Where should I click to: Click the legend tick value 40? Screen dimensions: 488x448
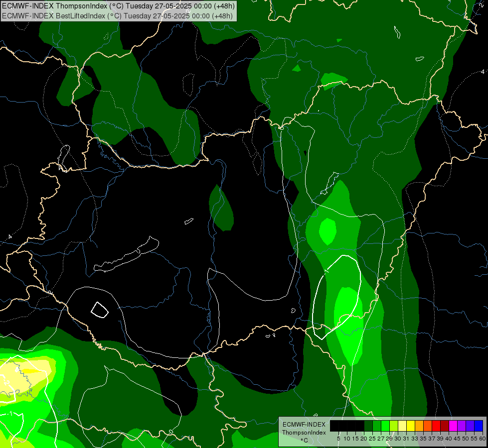449,439
